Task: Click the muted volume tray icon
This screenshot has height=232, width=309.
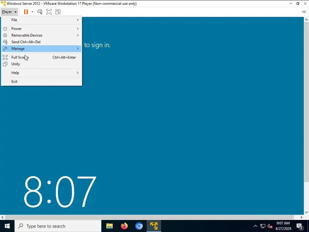Action: coord(270,226)
